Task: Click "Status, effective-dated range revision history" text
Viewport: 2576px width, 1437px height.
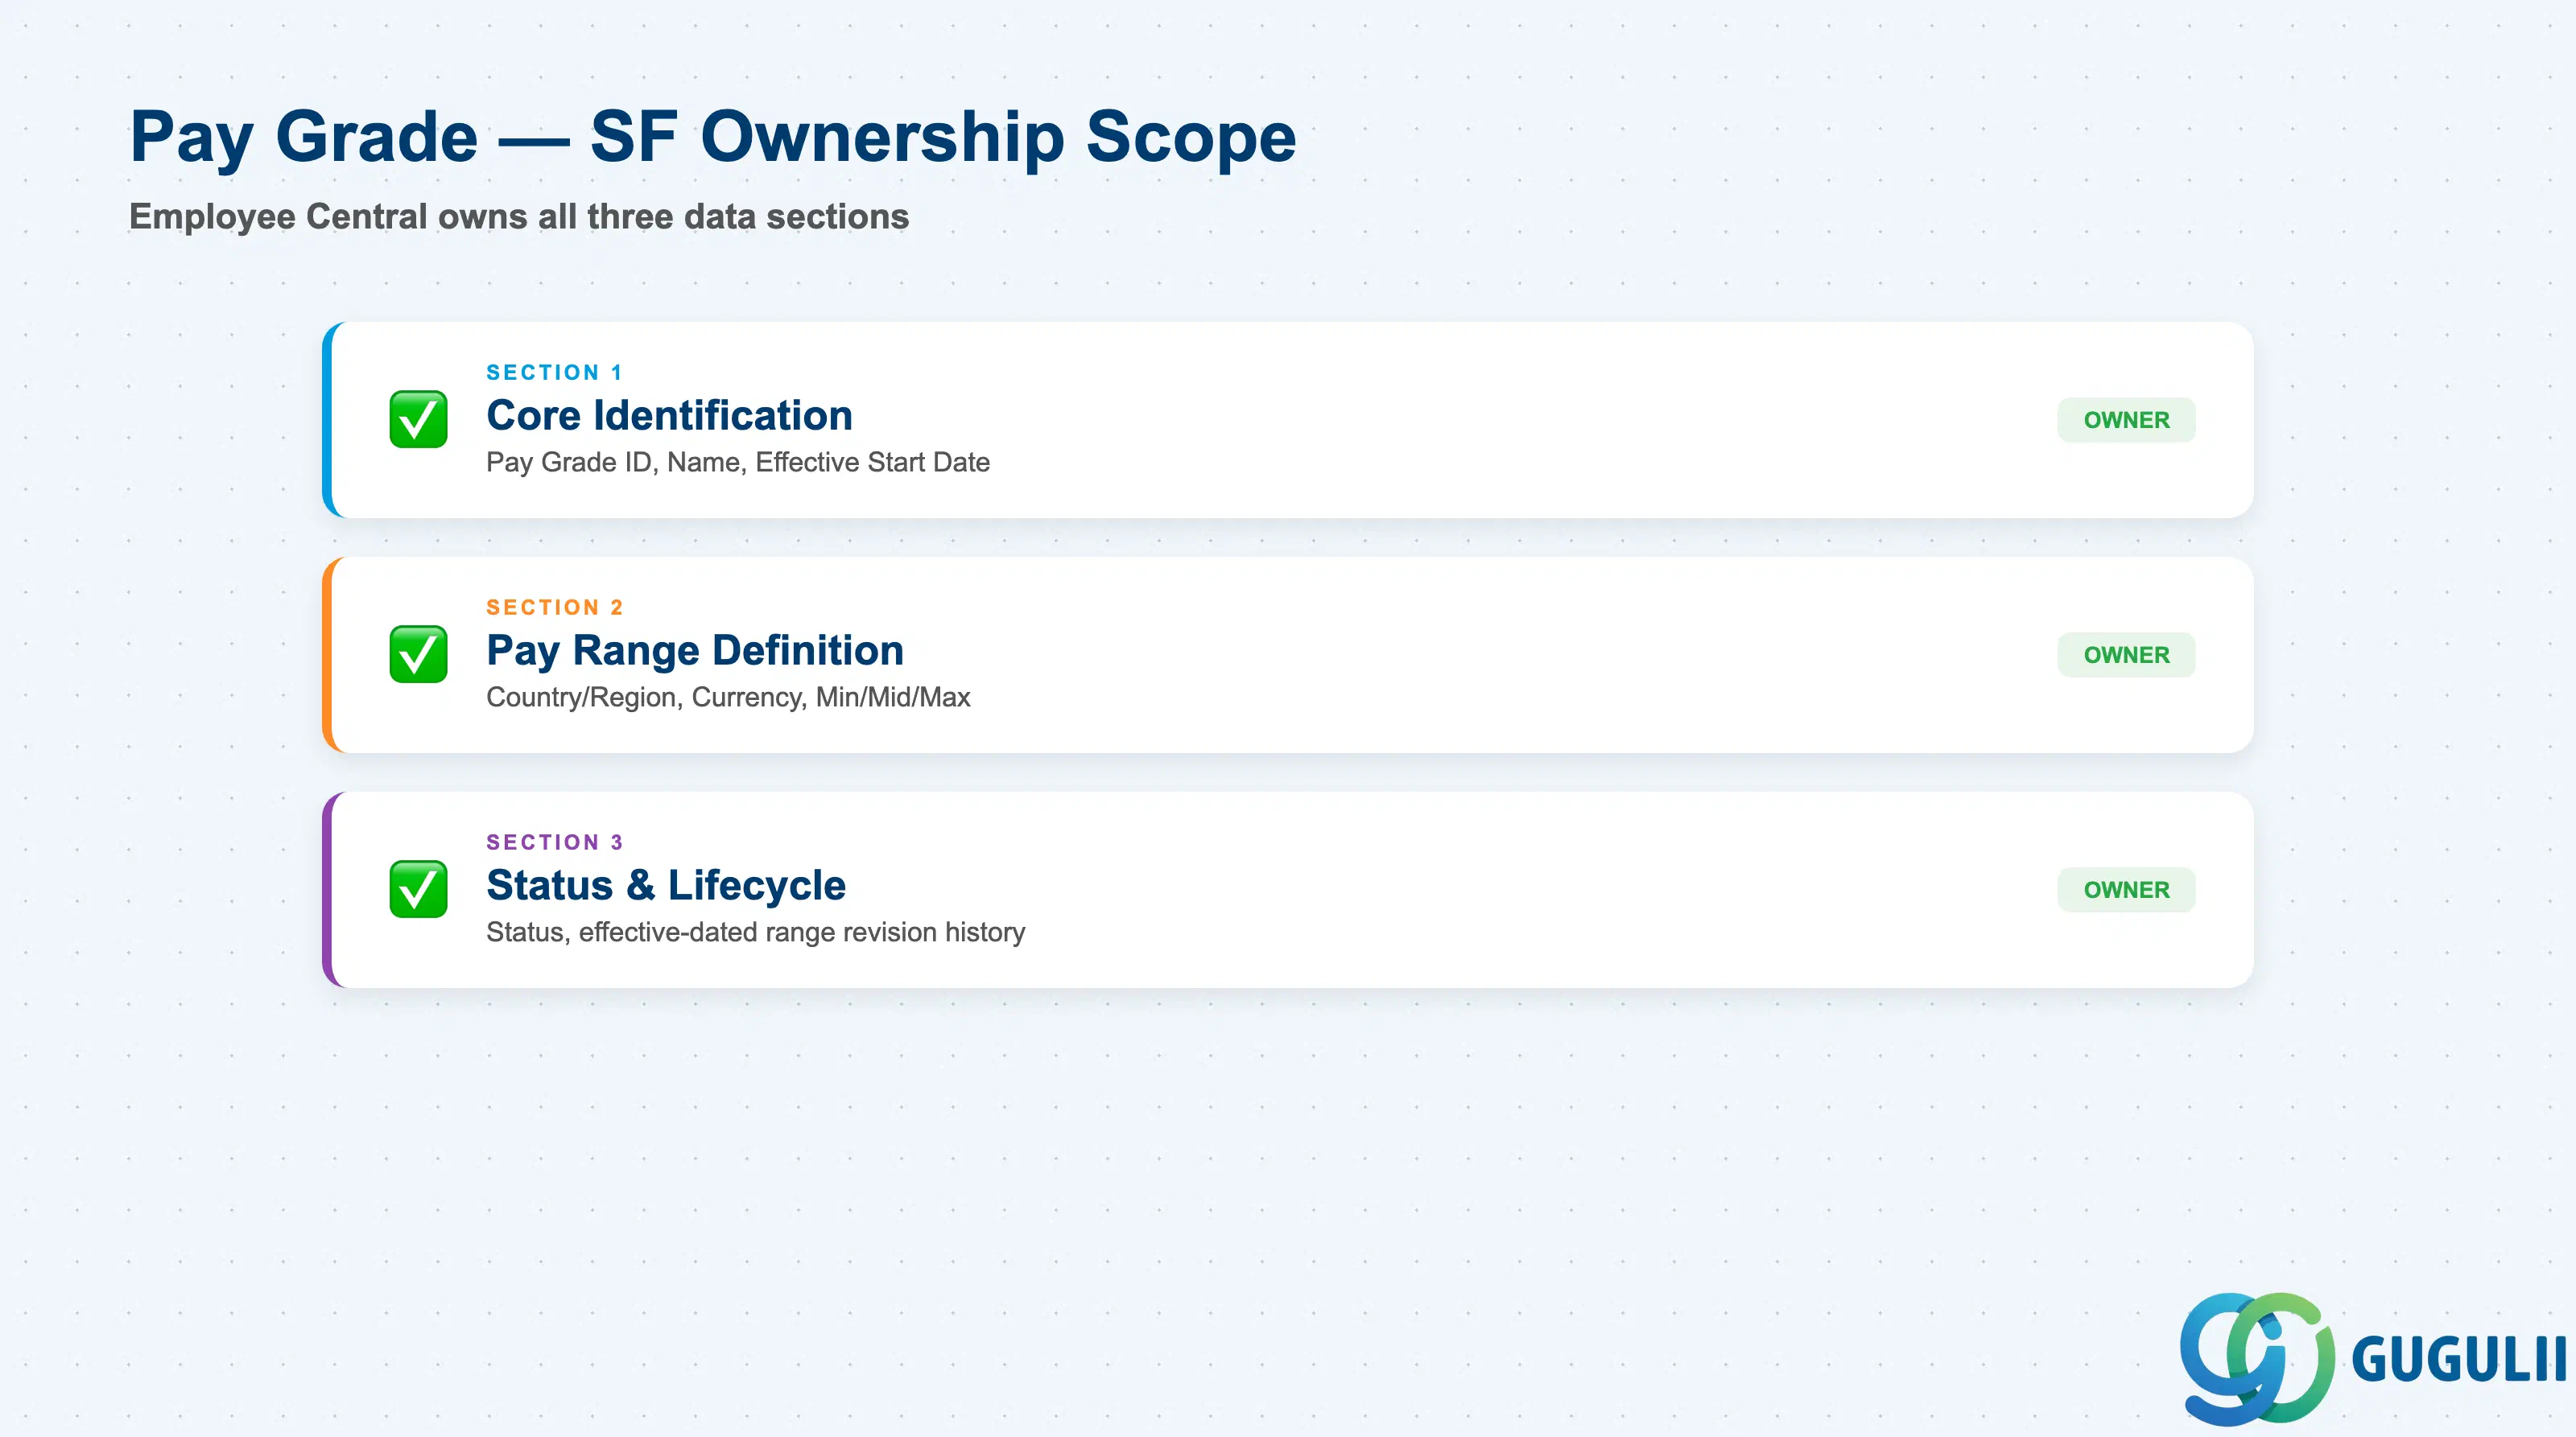Action: coord(756,932)
